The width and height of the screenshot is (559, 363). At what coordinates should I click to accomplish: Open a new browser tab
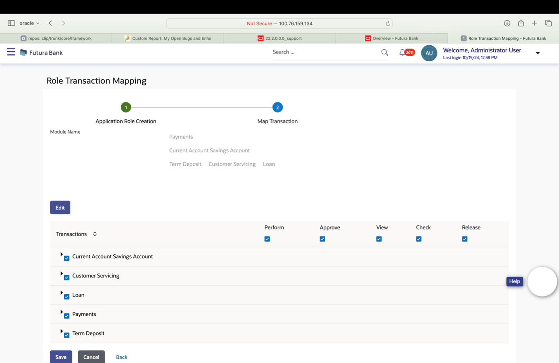pos(534,23)
